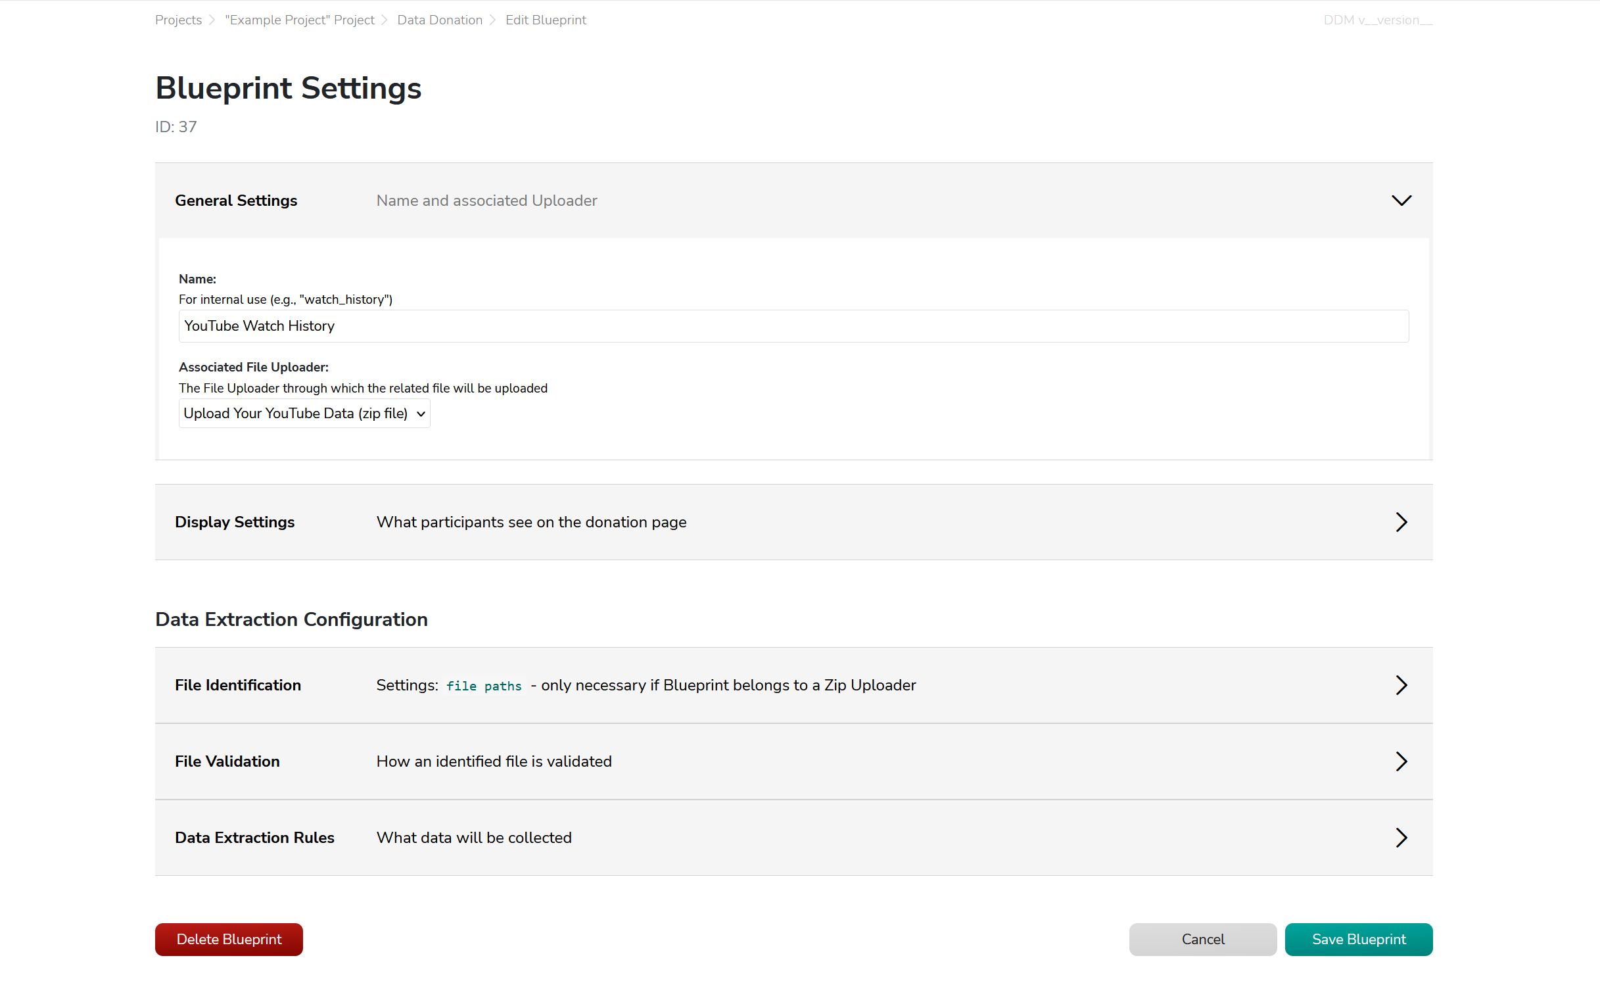Select the General Settings section title
The width and height of the screenshot is (1600, 983).
coord(236,201)
